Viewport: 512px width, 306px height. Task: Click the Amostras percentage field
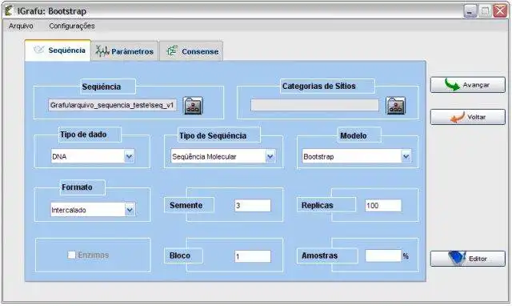[383, 256]
